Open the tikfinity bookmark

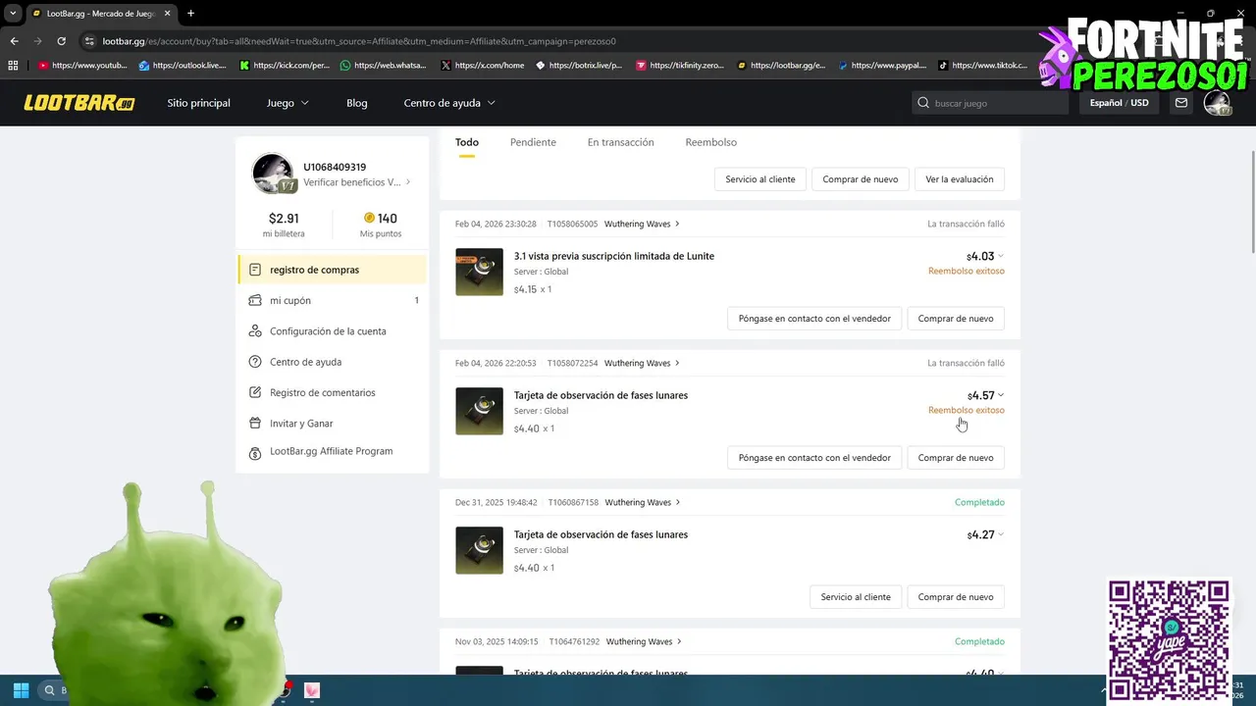click(680, 66)
